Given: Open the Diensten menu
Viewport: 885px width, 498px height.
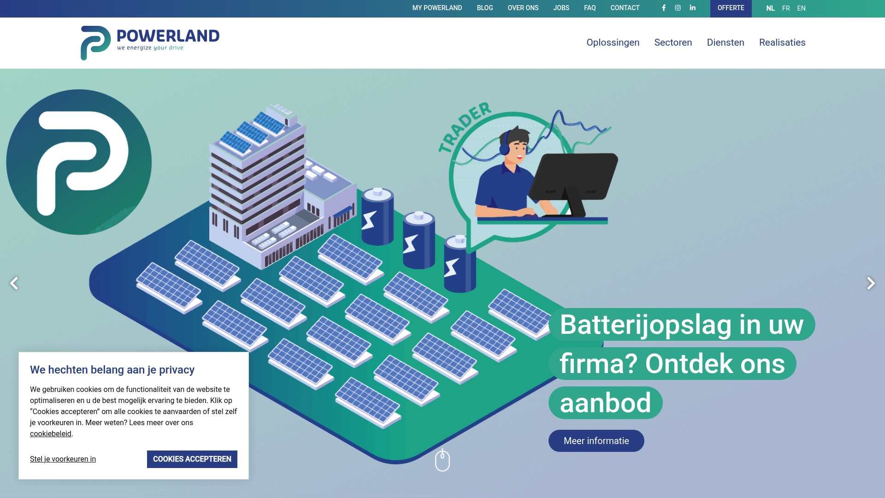Looking at the screenshot, I should [x=726, y=42].
